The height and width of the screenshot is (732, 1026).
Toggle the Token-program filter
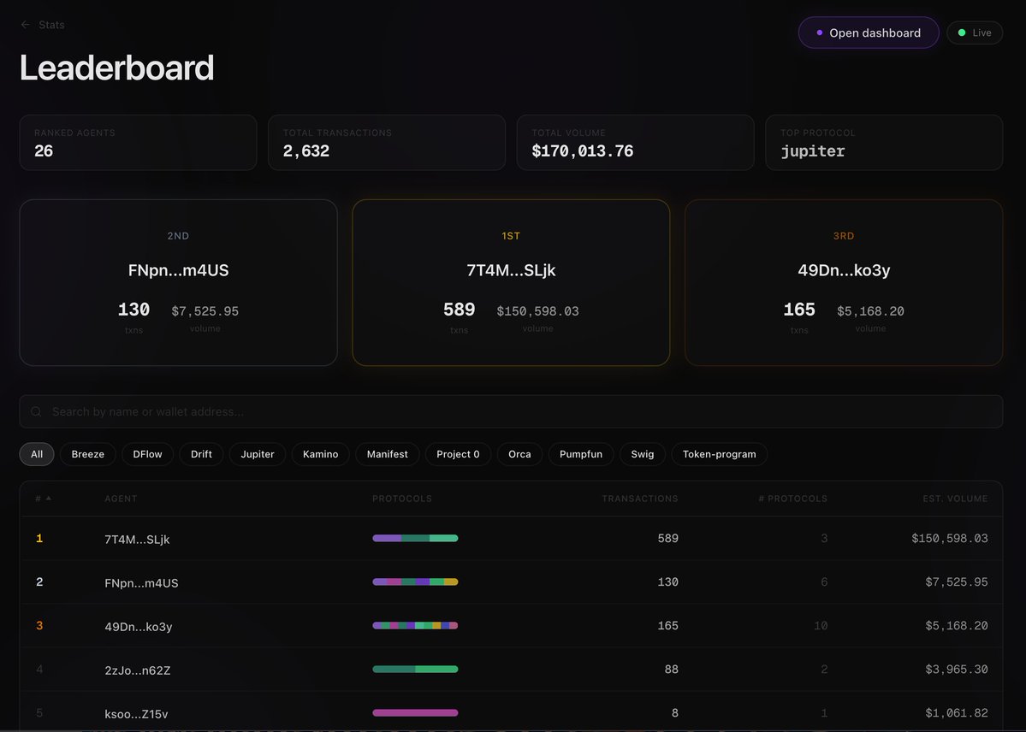point(719,454)
